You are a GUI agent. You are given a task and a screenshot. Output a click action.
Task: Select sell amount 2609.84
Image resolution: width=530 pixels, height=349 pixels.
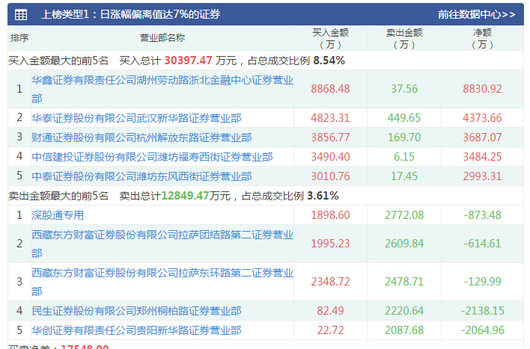(x=404, y=244)
